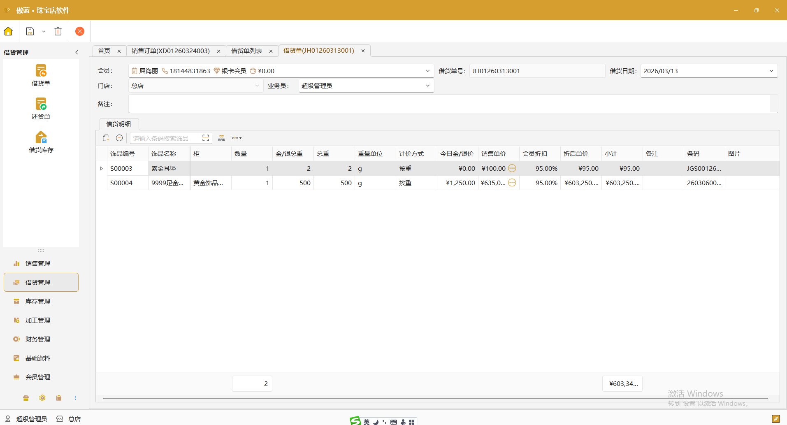Open the 业务员 salesperson dropdown
The height and width of the screenshot is (425, 787).
point(428,86)
